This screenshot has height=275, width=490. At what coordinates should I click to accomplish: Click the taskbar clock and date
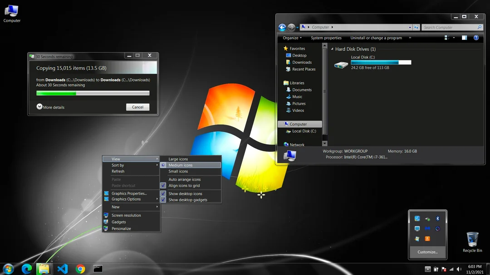point(475,269)
